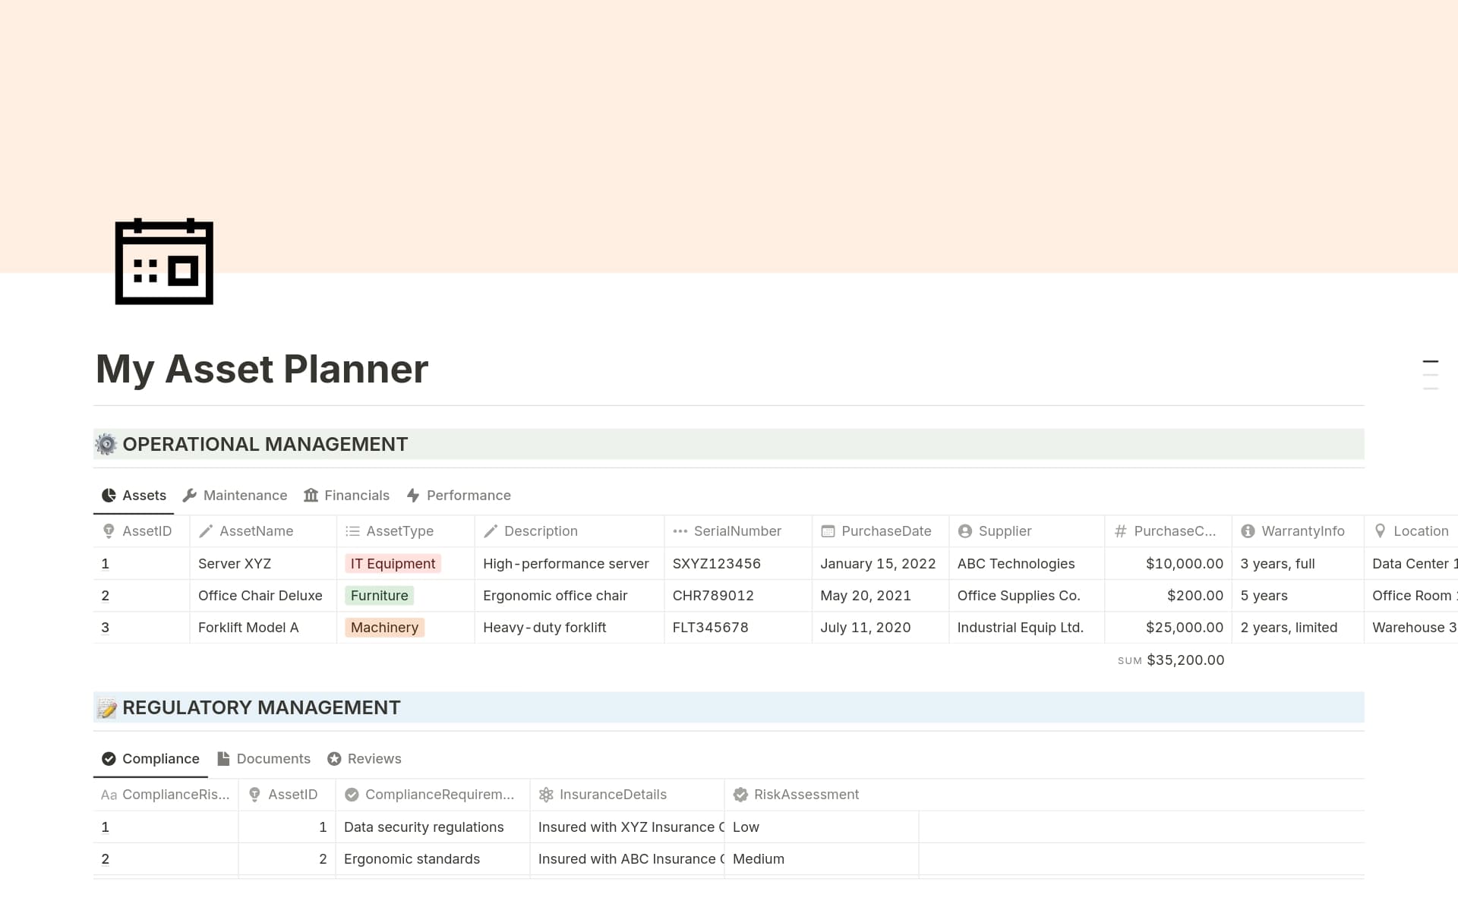Click the gear icon on the InsuranceDetails header
This screenshot has height=910, width=1458.
pos(545,794)
